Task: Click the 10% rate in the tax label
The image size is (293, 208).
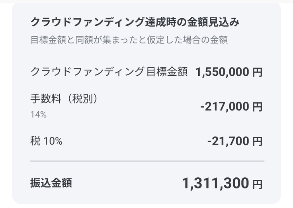Action: tap(53, 141)
